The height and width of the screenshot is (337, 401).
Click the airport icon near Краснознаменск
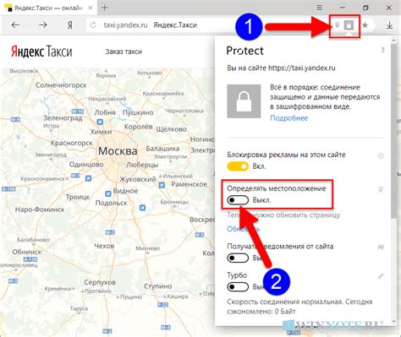[88, 178]
